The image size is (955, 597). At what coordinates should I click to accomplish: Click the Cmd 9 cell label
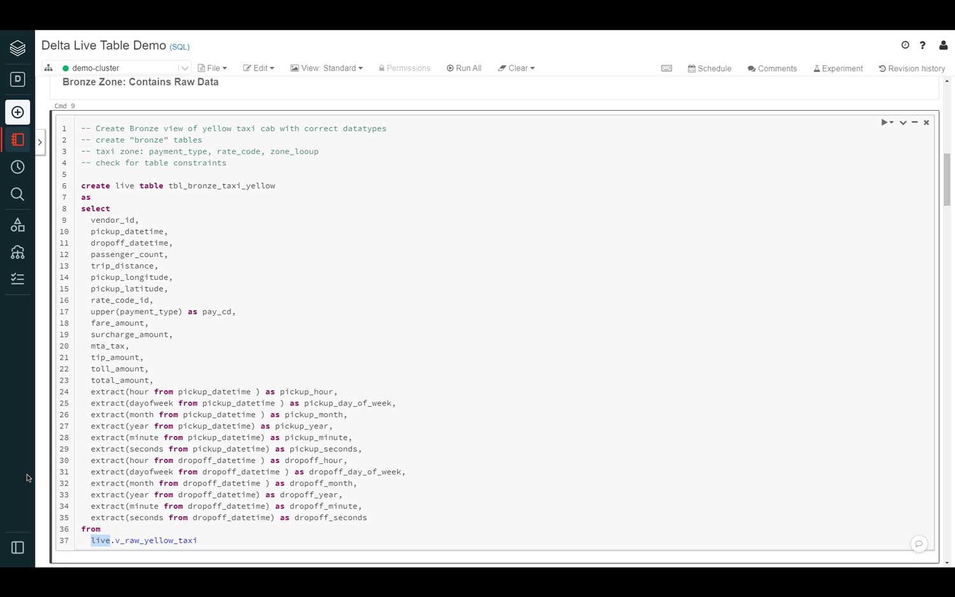click(64, 106)
